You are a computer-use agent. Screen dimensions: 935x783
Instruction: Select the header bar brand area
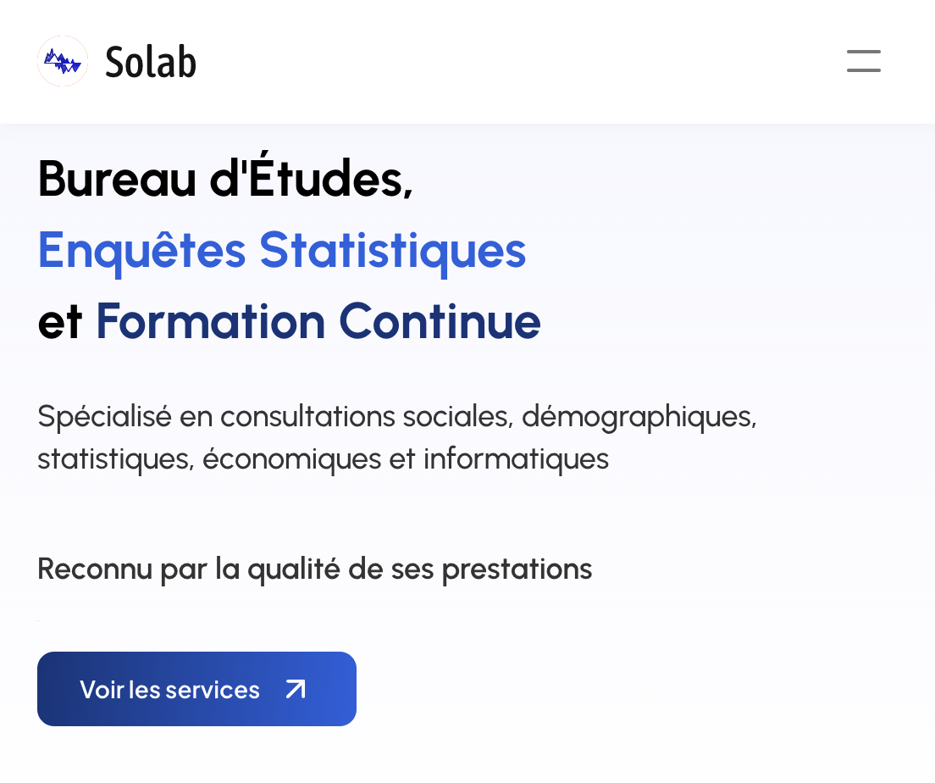[116, 61]
